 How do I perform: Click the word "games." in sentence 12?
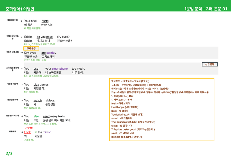click(45, 85)
